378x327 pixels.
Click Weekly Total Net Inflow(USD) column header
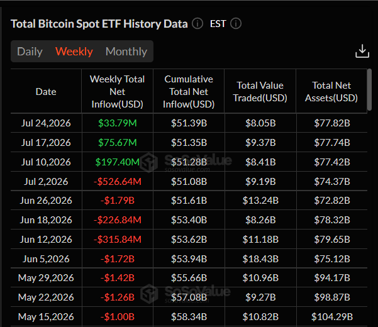click(x=118, y=92)
